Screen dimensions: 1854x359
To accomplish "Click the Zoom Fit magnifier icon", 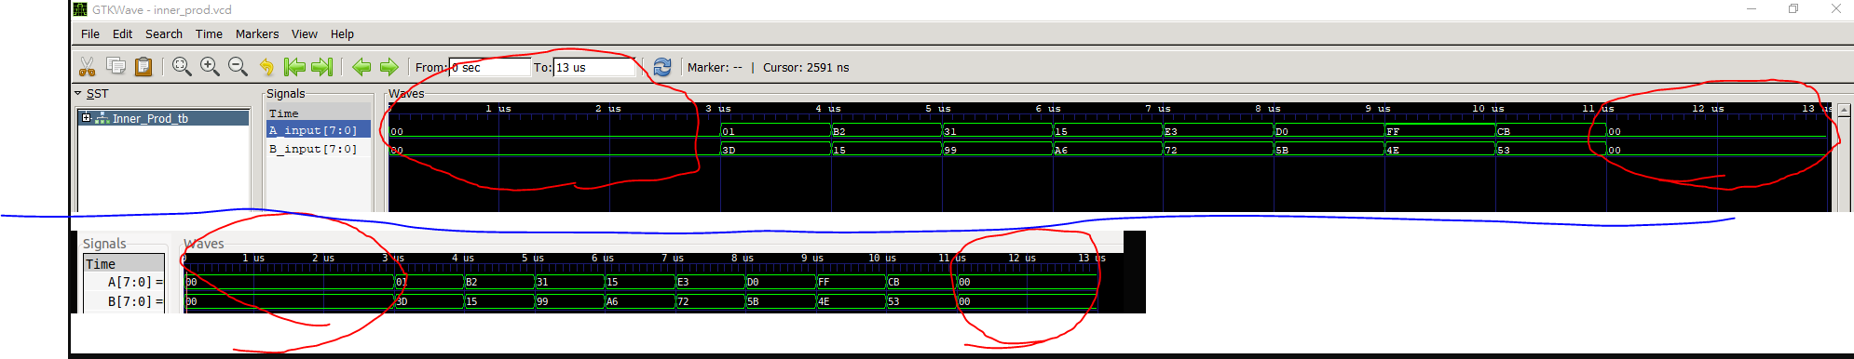I will (x=182, y=66).
